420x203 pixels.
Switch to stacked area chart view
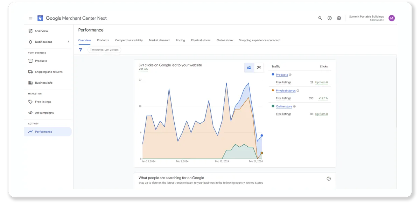pyautogui.click(x=249, y=68)
